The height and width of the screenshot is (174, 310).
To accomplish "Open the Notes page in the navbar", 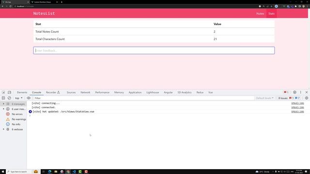I will tap(260, 14).
